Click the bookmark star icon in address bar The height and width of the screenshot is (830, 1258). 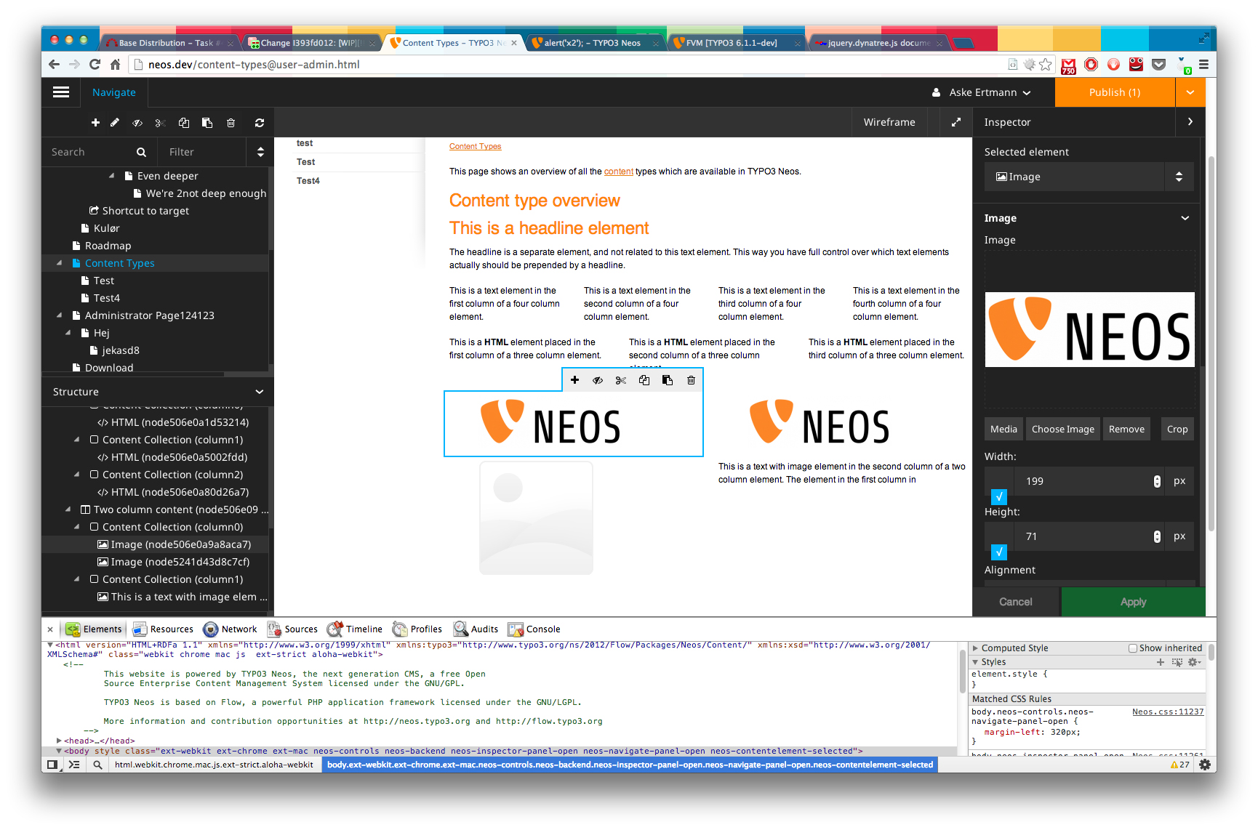pyautogui.click(x=1046, y=65)
